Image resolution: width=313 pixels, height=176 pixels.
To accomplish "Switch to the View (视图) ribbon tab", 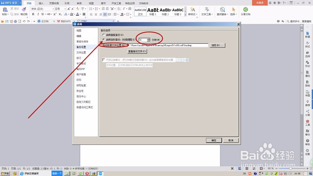I will [x=91, y=3].
